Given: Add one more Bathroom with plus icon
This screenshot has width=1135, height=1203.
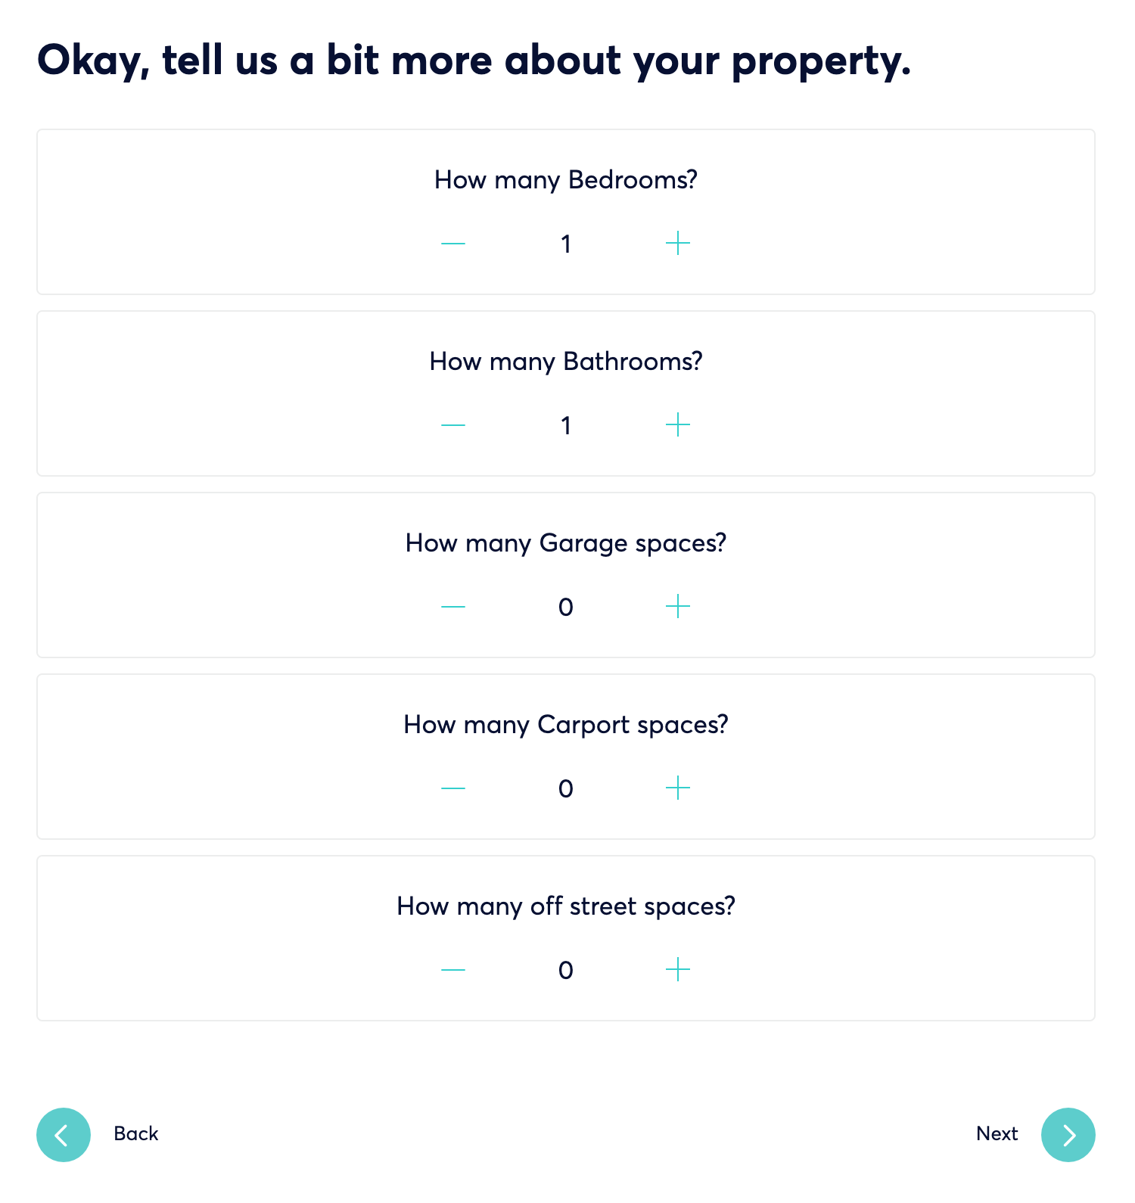Looking at the screenshot, I should click(678, 425).
